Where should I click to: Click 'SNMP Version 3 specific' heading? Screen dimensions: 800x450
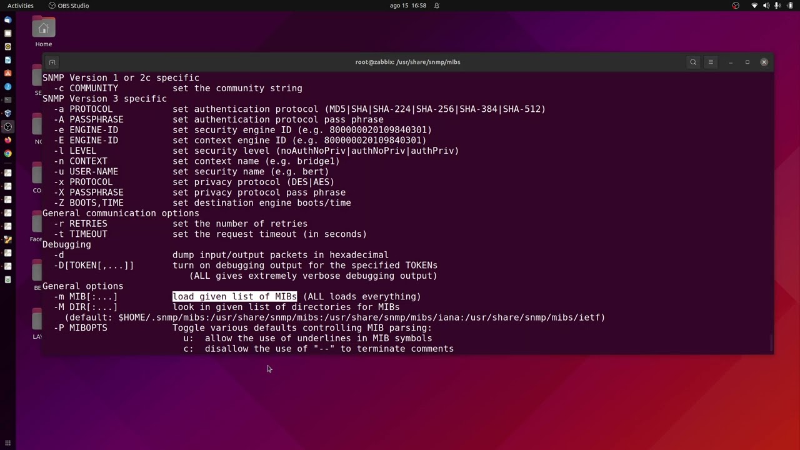click(104, 99)
